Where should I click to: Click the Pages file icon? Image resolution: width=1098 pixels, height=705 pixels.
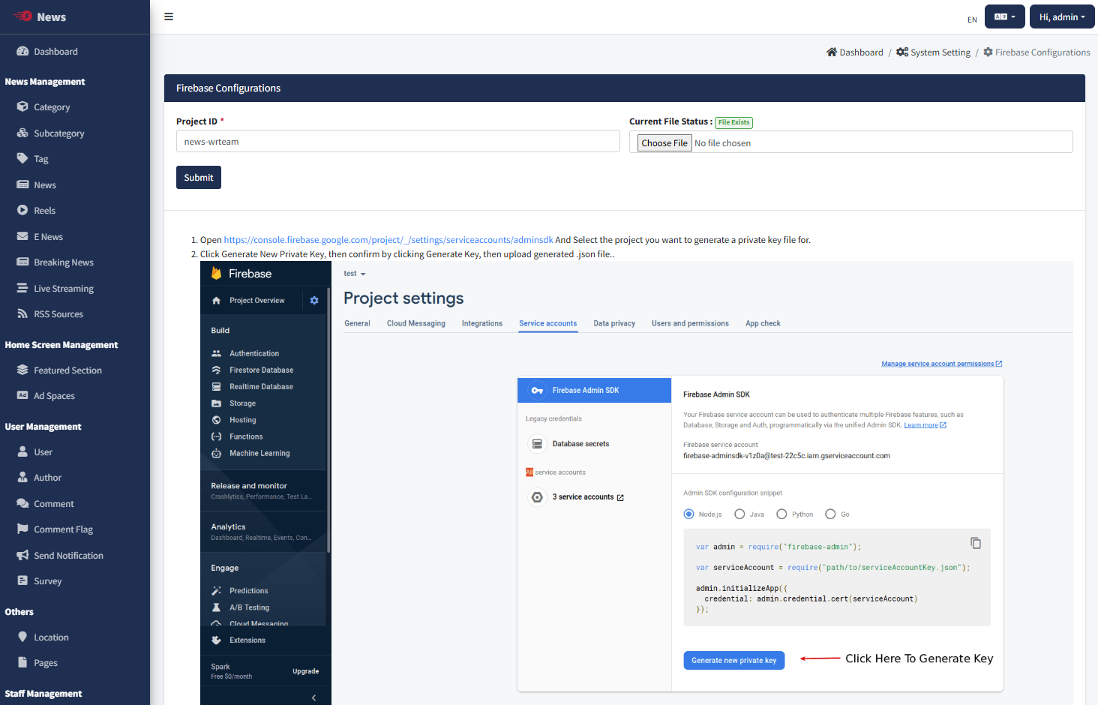tap(22, 662)
